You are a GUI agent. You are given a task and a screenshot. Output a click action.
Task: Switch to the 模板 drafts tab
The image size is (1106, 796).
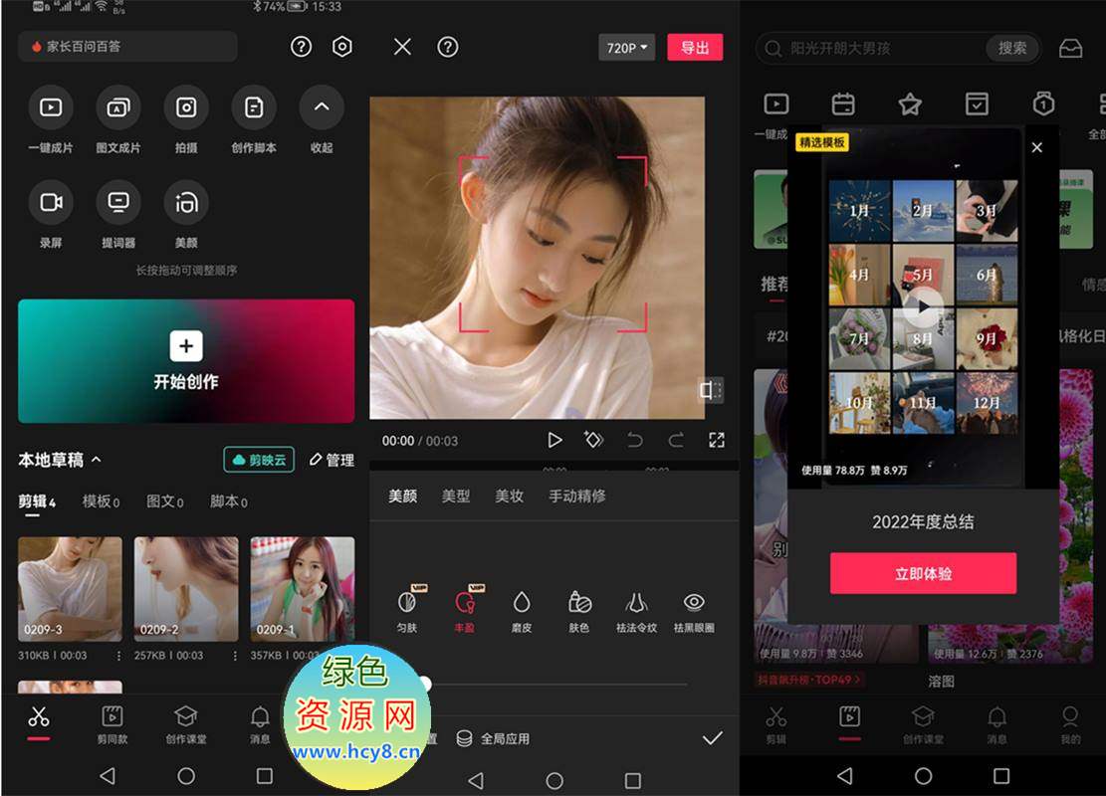(x=100, y=501)
